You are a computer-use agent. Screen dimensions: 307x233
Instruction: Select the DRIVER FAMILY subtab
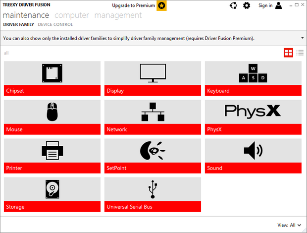tap(19, 24)
